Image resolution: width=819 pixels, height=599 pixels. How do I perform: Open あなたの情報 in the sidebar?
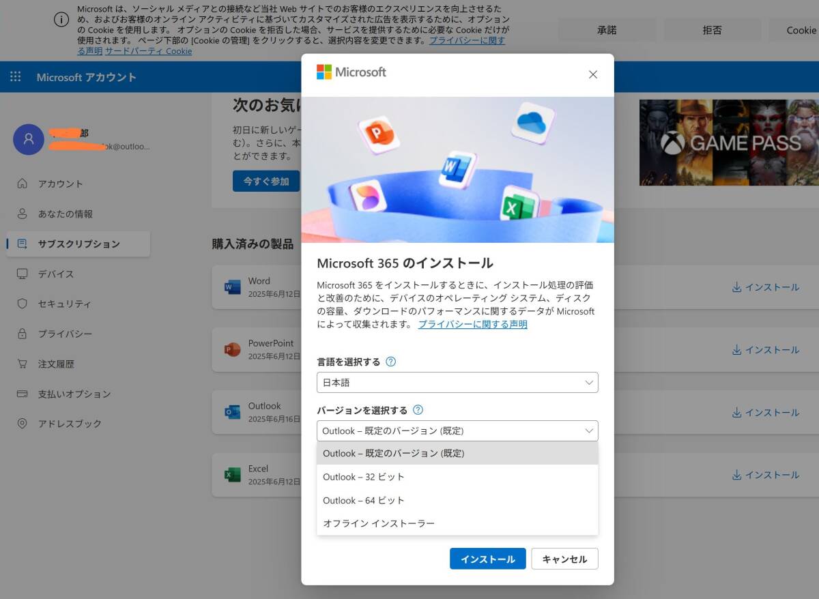point(78,214)
